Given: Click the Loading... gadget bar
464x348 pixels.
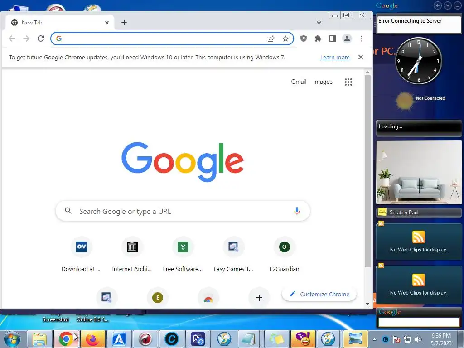Looking at the screenshot, I should click(419, 128).
